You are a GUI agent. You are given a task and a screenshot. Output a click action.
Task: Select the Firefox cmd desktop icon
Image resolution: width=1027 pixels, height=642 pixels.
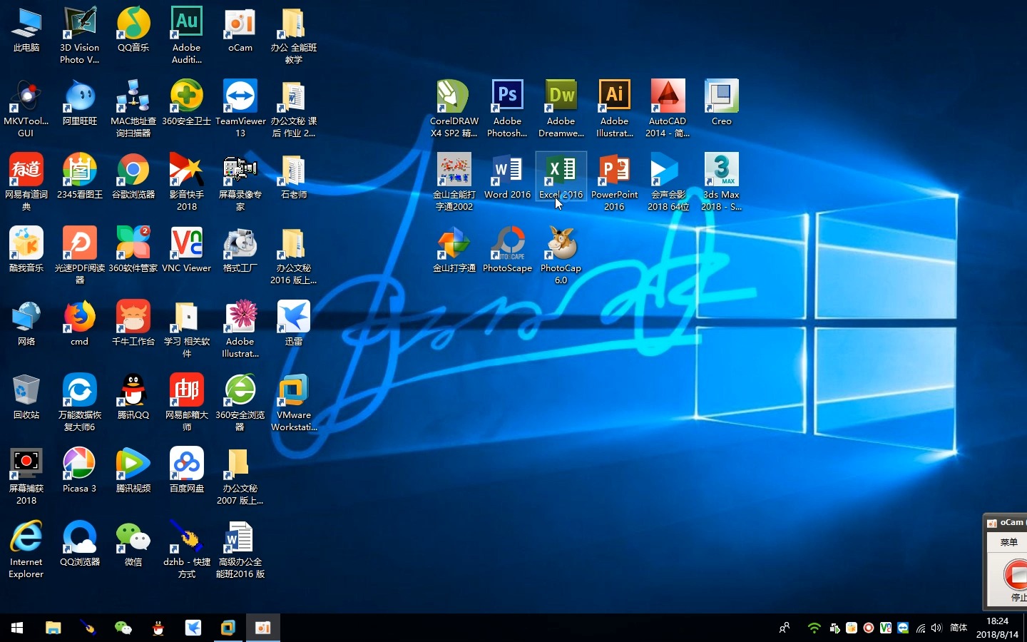79,324
